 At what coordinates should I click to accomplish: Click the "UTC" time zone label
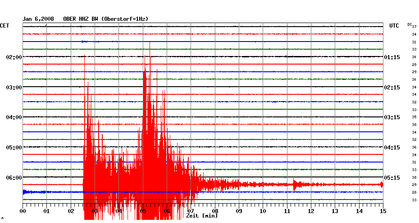[394, 26]
